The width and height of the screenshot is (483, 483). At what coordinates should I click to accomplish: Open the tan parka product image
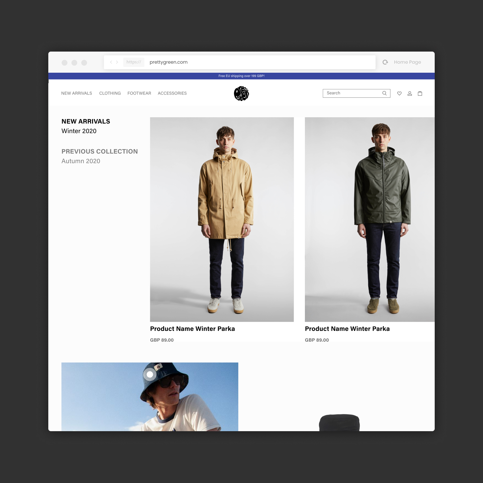222,219
